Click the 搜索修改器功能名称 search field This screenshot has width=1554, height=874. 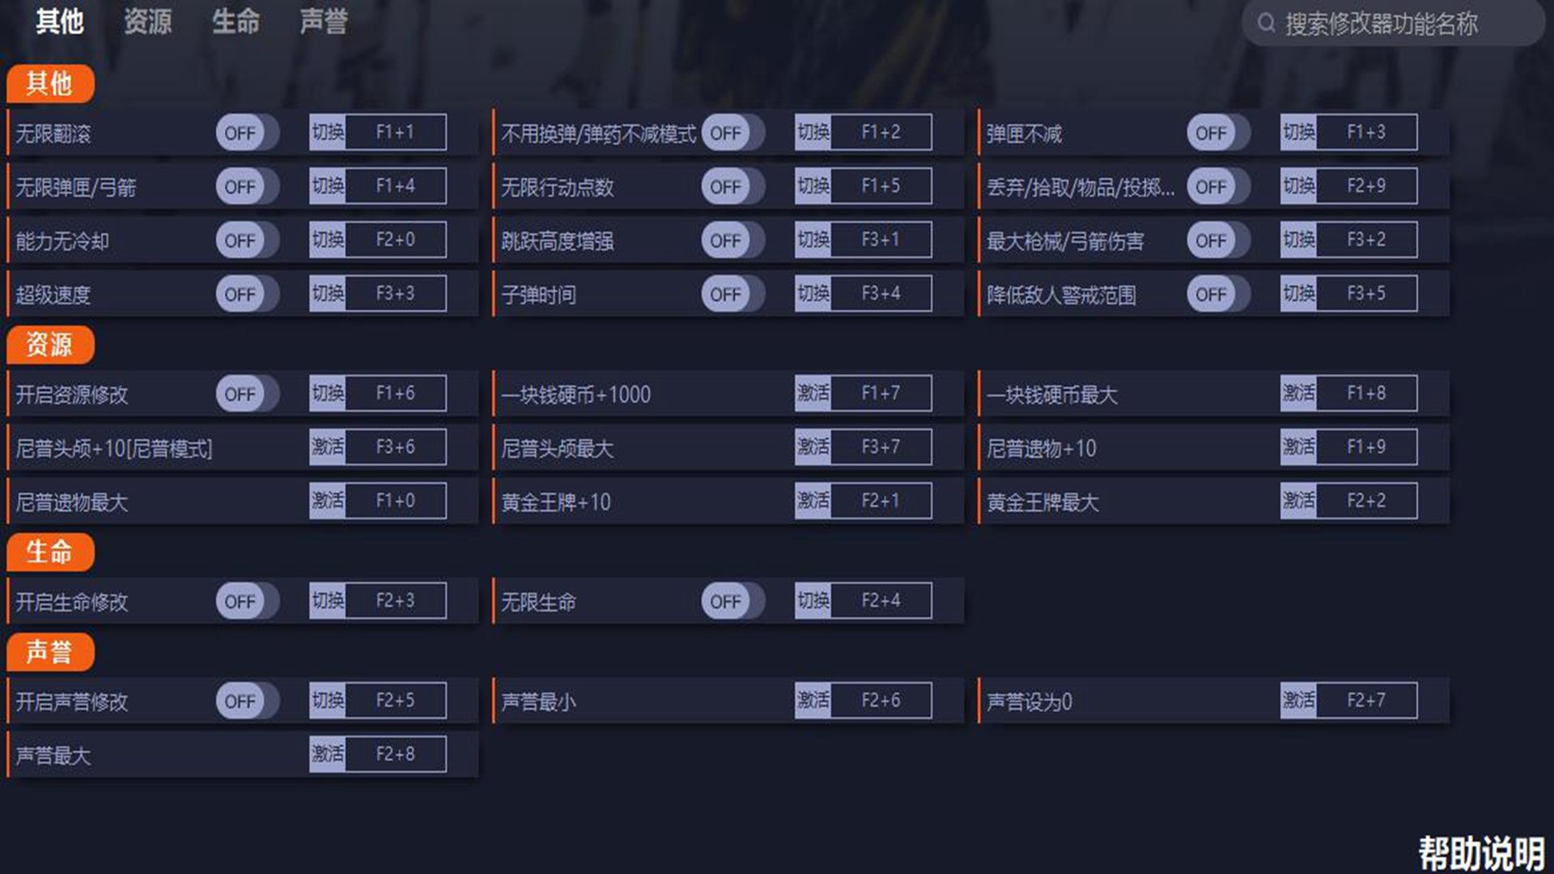tap(1392, 23)
